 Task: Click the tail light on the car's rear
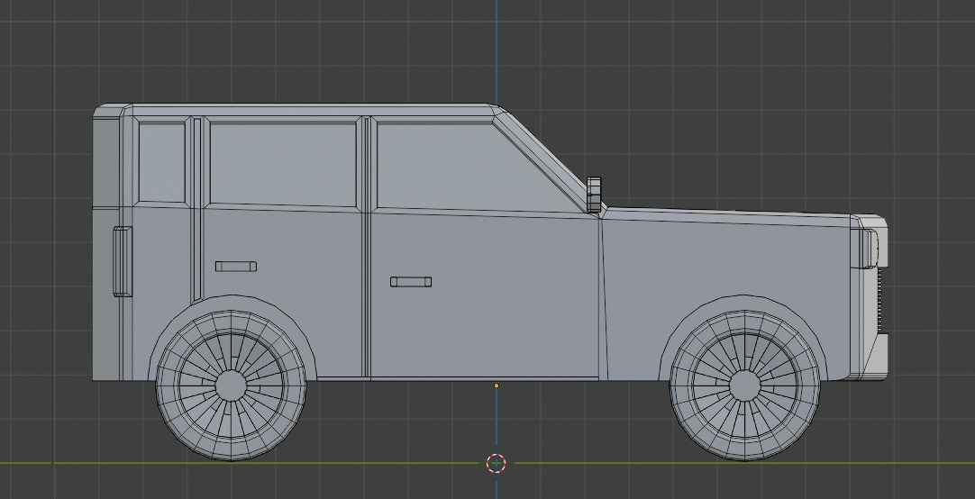coord(123,261)
